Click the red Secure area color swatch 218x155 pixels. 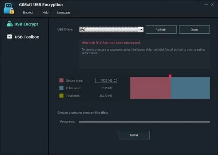[x=61, y=80]
